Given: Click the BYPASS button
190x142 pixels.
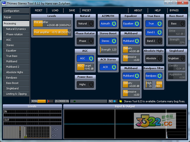Looking at the screenshot, I should pyautogui.click(x=174, y=10).
